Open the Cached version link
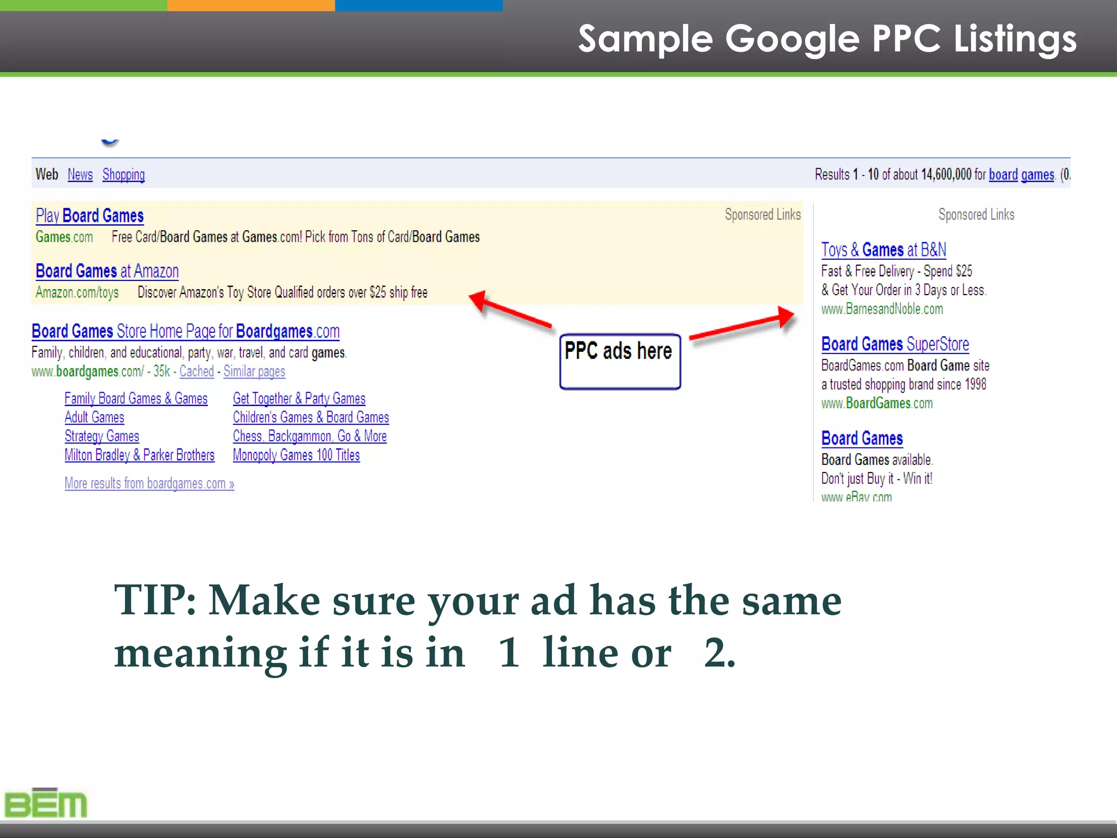Screen dimensions: 1117x838 pos(197,372)
